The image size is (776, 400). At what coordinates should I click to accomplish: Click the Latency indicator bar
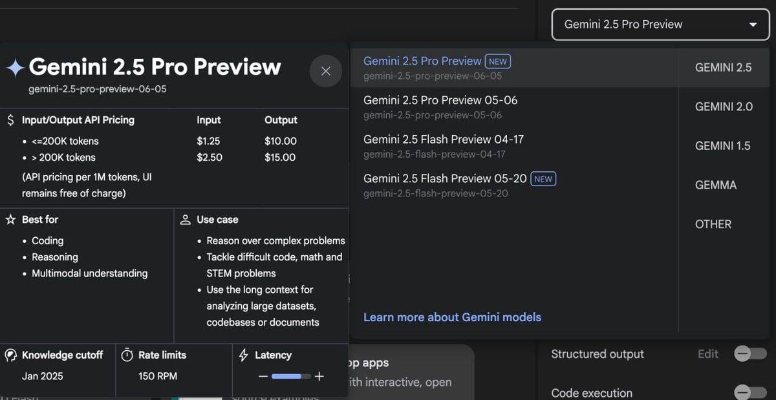pyautogui.click(x=291, y=377)
